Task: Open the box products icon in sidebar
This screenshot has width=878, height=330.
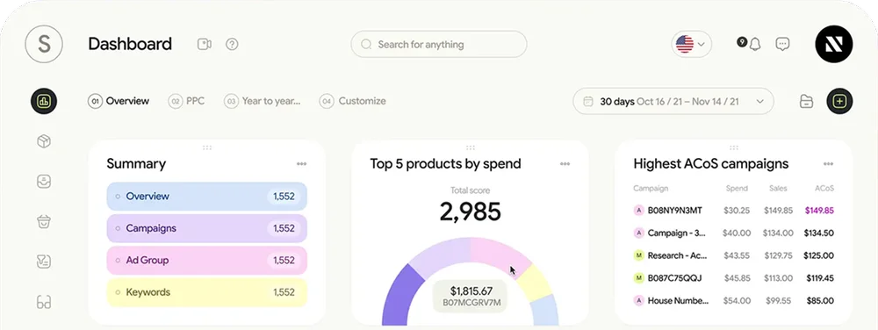Action: pyautogui.click(x=44, y=141)
